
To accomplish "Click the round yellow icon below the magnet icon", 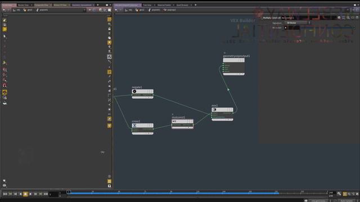I will coord(4,92).
